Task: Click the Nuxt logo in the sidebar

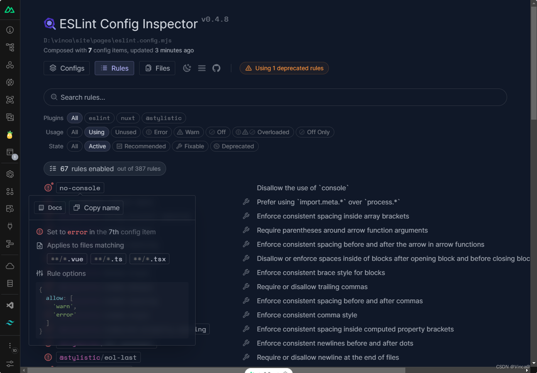Action: [10, 10]
